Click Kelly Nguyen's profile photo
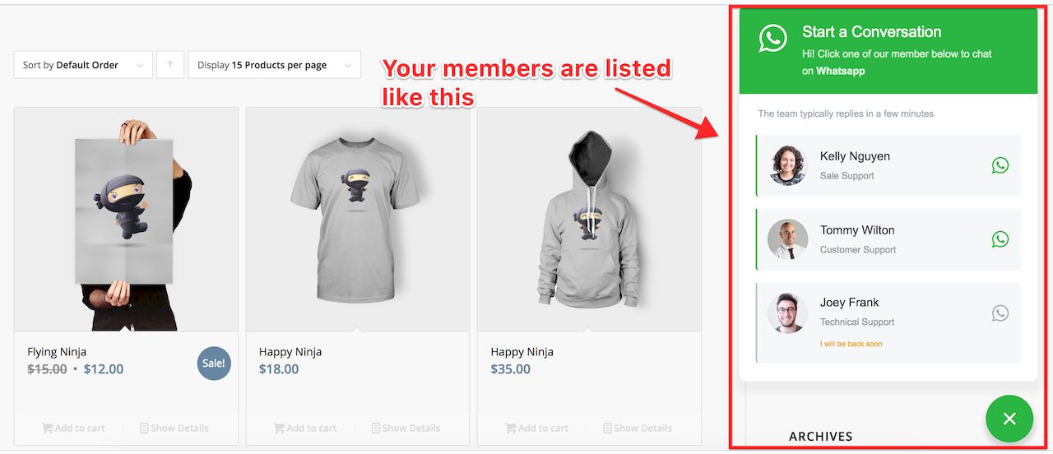Viewport: 1053px width, 454px height. (x=788, y=165)
